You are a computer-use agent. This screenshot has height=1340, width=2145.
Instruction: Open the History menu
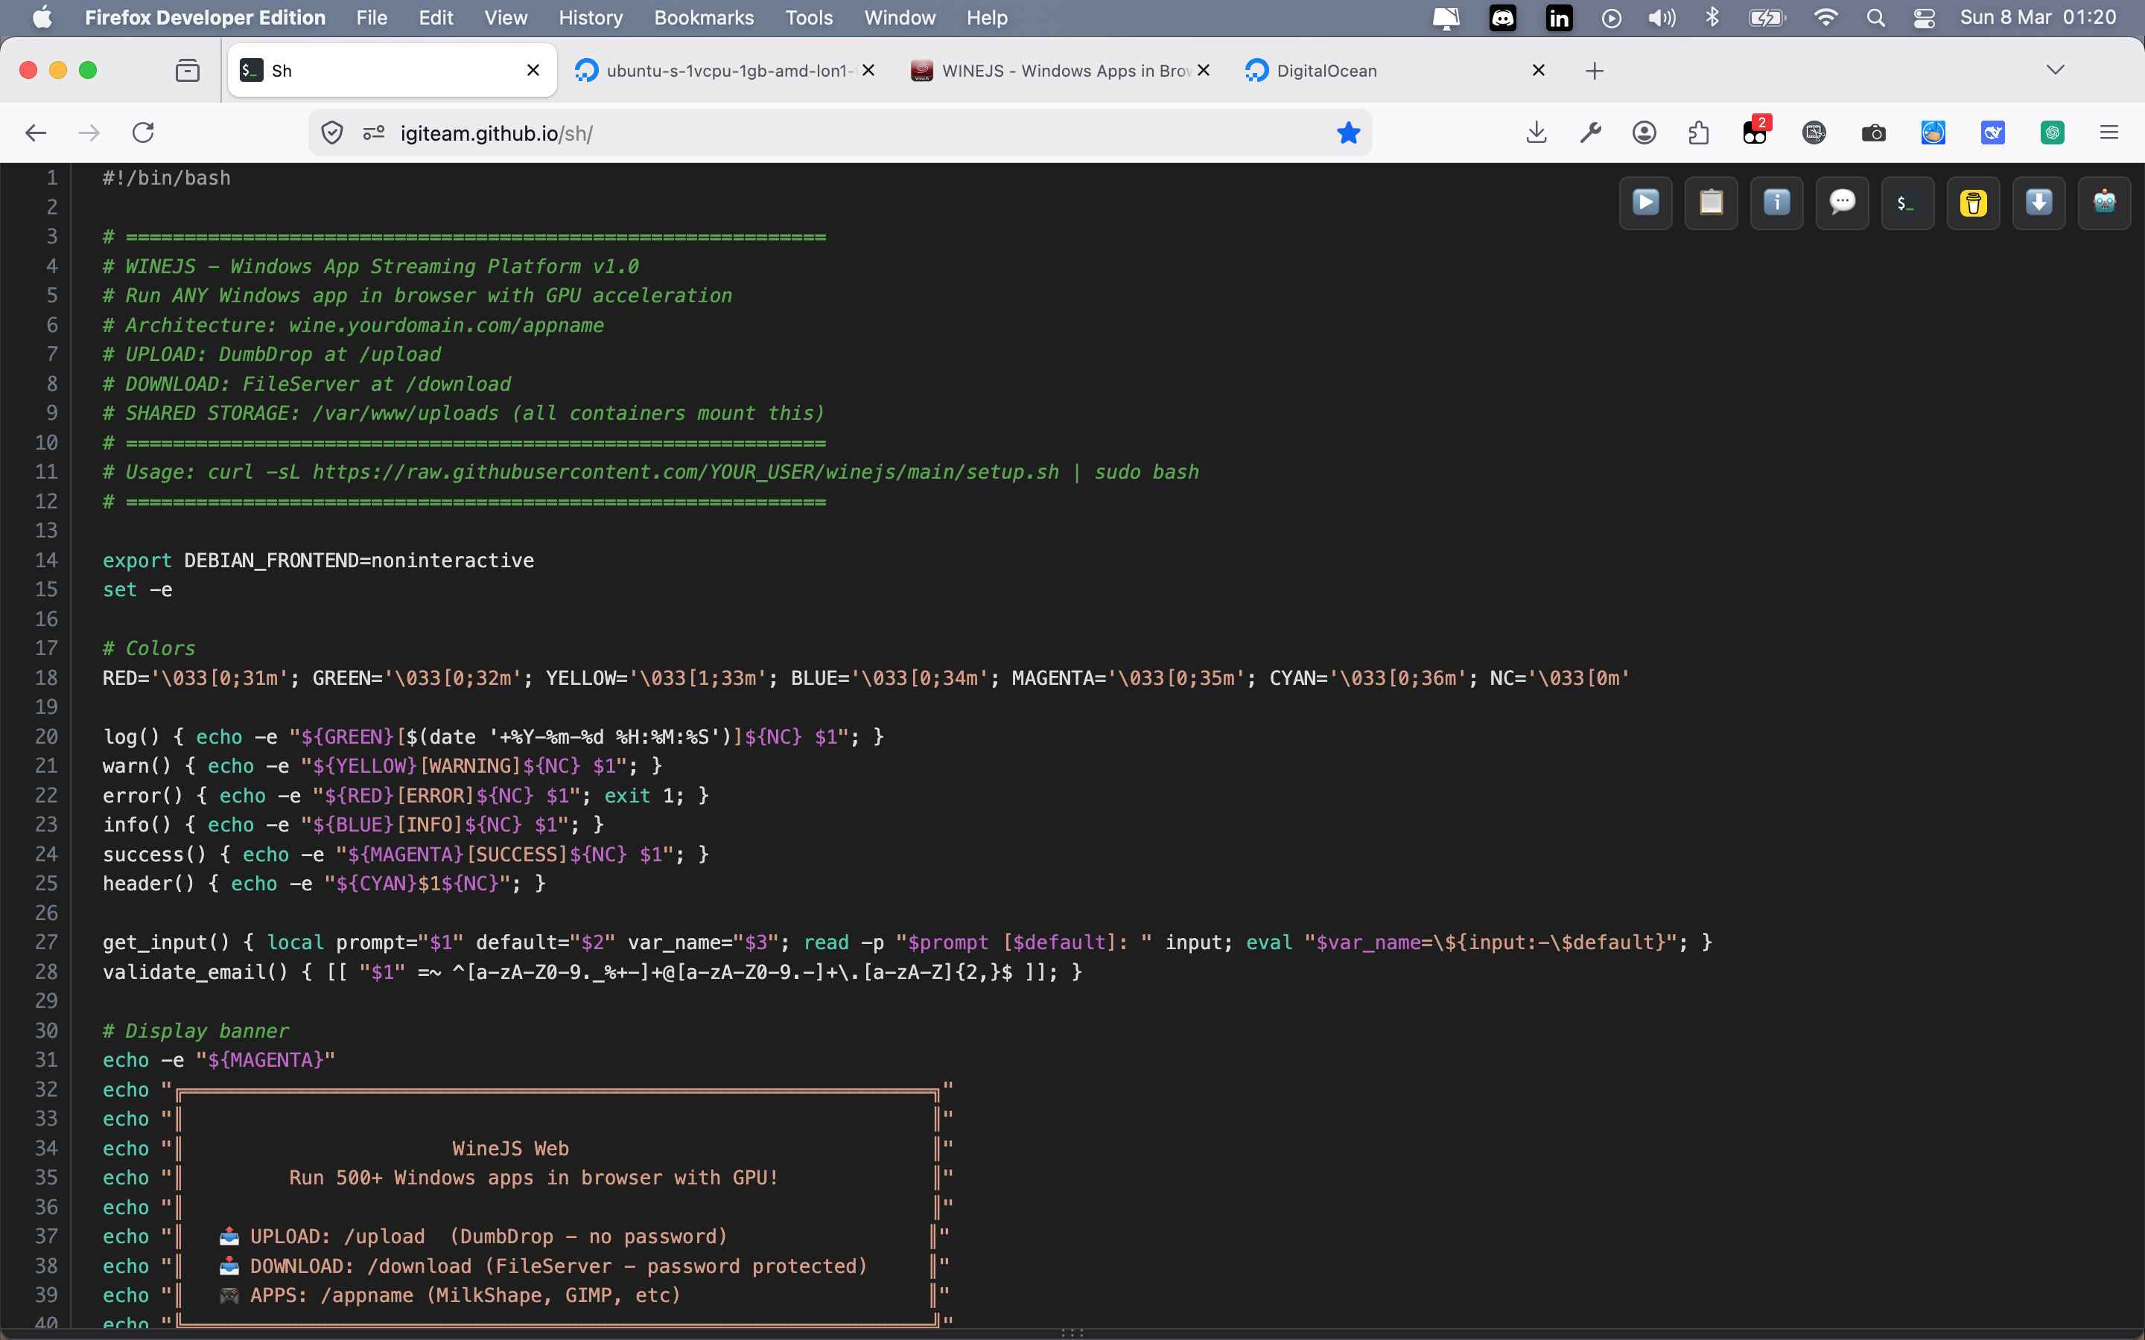coord(591,18)
